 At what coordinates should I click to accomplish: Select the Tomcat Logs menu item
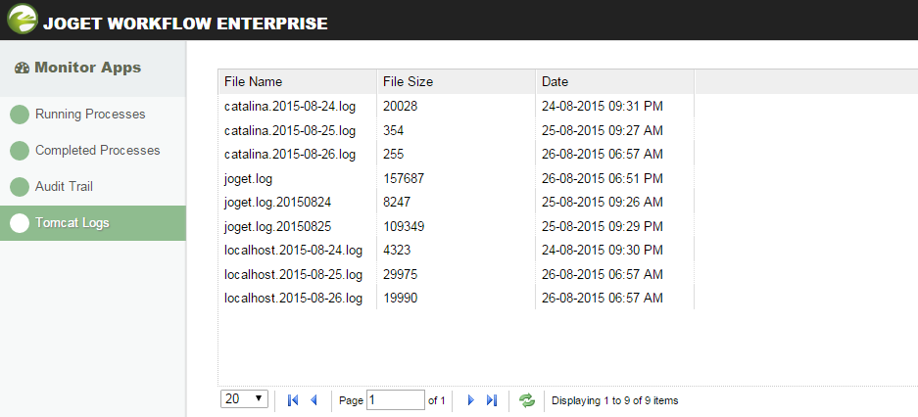click(x=72, y=222)
